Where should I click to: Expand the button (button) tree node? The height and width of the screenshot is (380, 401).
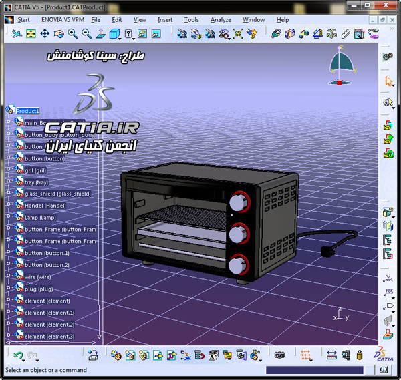coord(9,157)
